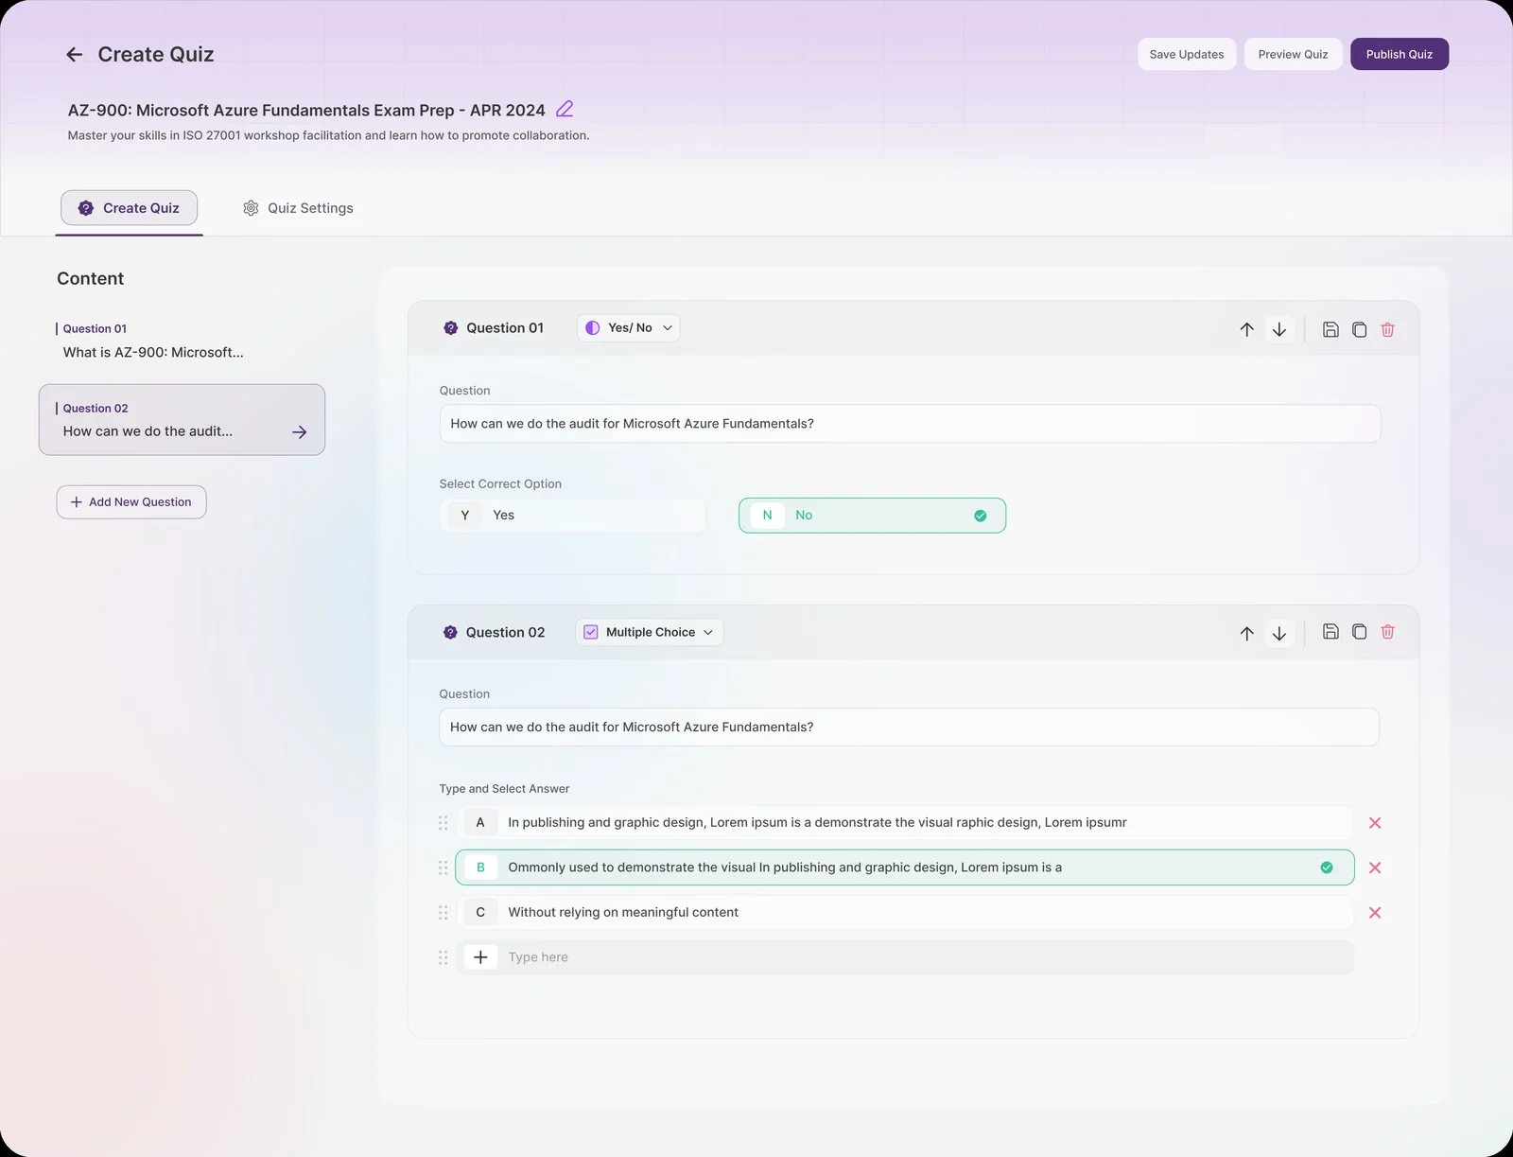
Task: Go back using the Create Quiz arrow
Action: (x=74, y=55)
